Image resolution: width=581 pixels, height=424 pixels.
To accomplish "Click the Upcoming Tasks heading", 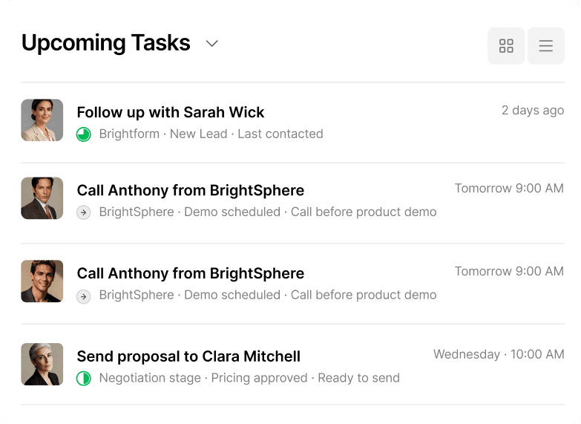I will [x=106, y=43].
